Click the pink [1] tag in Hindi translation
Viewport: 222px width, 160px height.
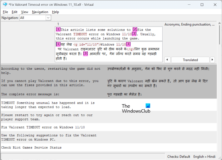(58, 44)
